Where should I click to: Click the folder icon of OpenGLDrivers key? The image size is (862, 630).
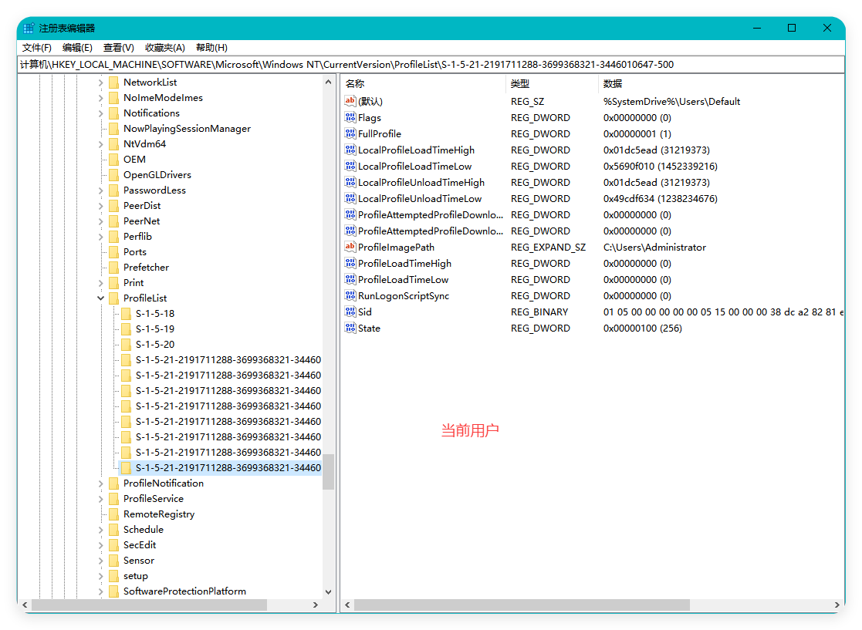113,175
